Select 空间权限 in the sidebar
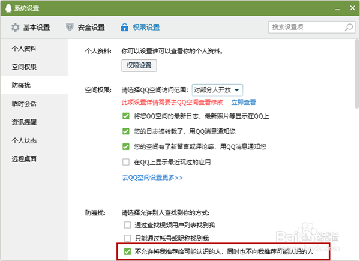Image resolution: width=360 pixels, height=261 pixels. [34, 67]
